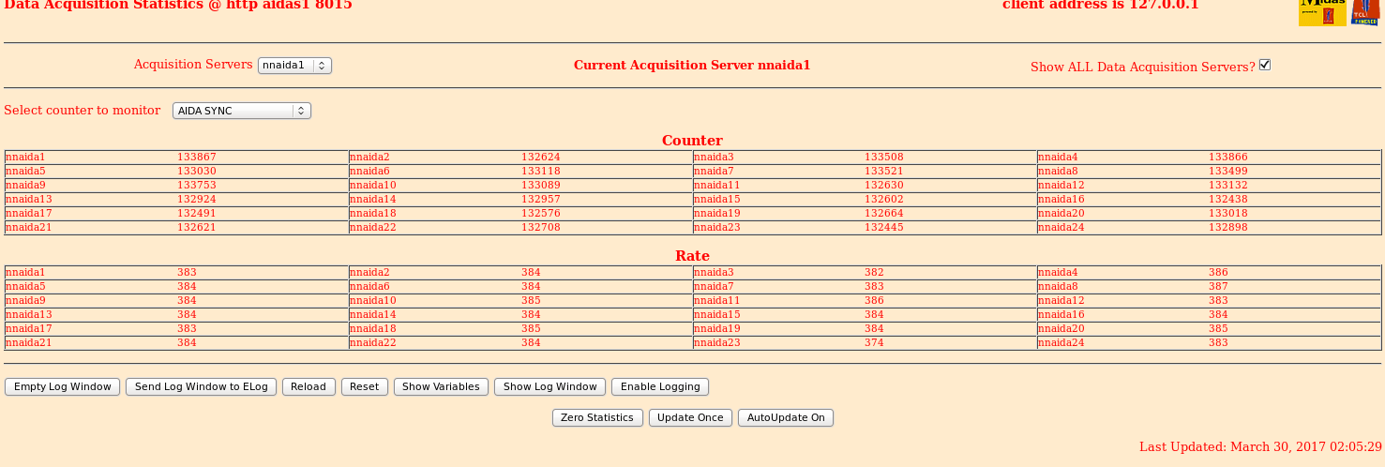
Task: Click Update Once button
Action: click(690, 417)
